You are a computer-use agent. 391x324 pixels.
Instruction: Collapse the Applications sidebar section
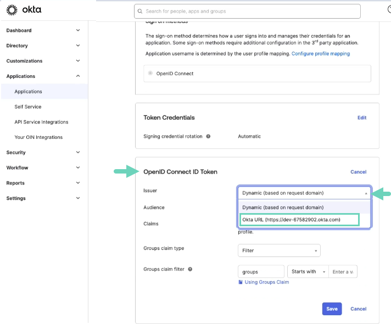[x=78, y=76]
